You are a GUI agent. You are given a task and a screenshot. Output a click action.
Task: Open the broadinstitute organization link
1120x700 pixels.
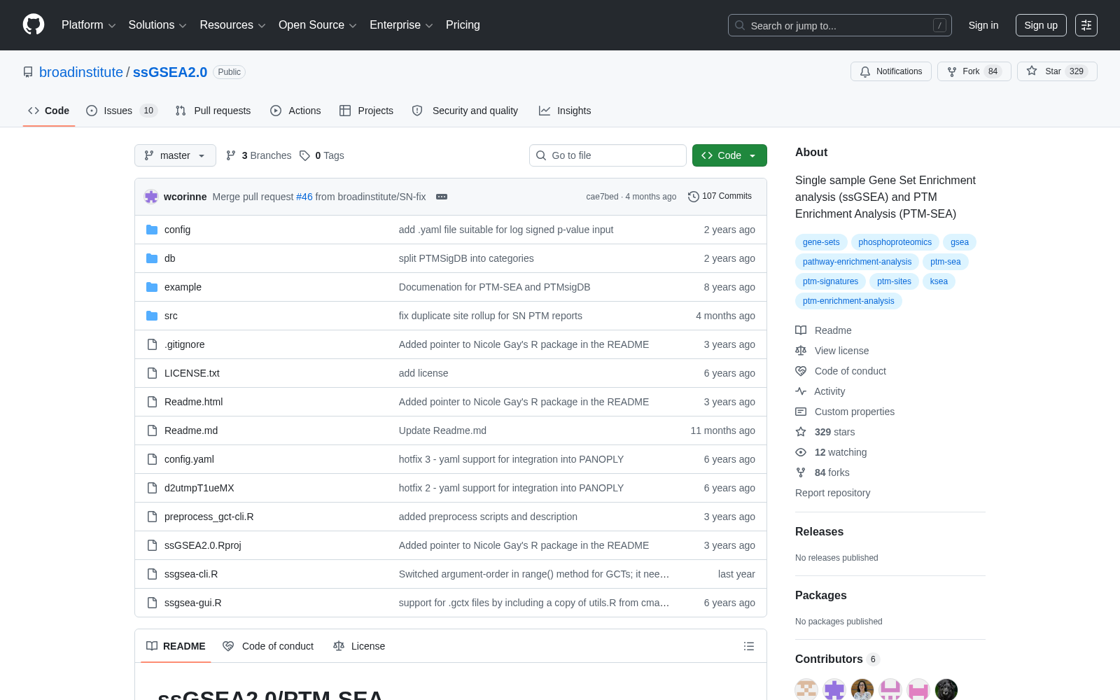(81, 72)
